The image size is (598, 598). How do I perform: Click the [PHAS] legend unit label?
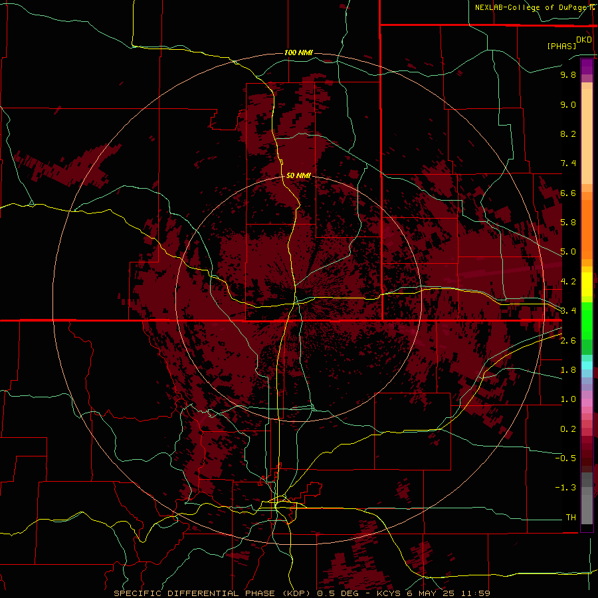[561, 46]
